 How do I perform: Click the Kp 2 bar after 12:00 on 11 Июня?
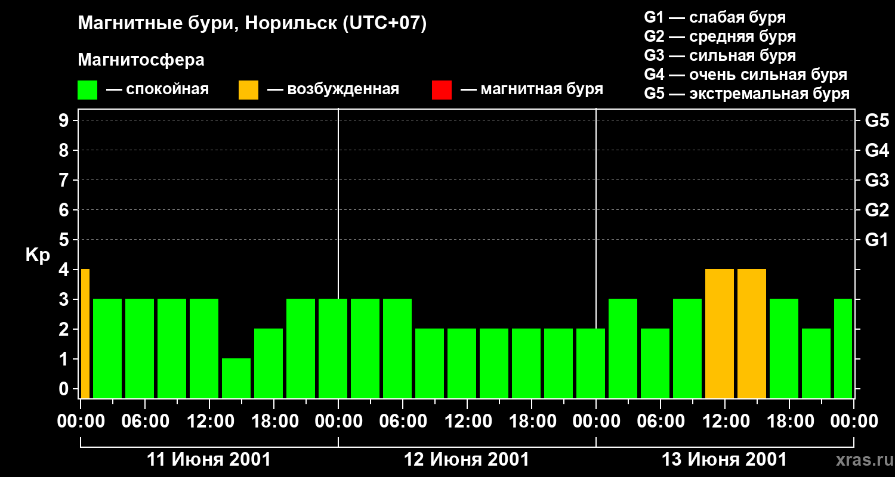[268, 363]
